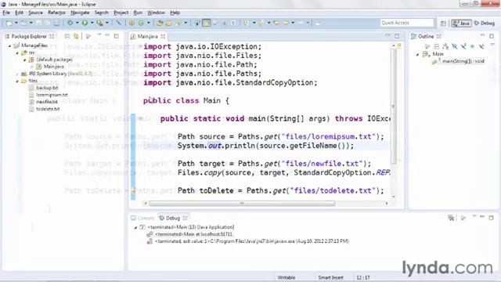This screenshot has height=282, width=501.
Task: Open the Window menu
Action: click(156, 13)
